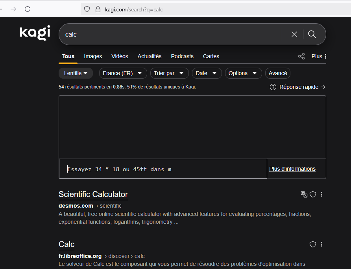This screenshot has height=269, width=351.
Task: Click the Kagi logo
Action: [x=35, y=33]
